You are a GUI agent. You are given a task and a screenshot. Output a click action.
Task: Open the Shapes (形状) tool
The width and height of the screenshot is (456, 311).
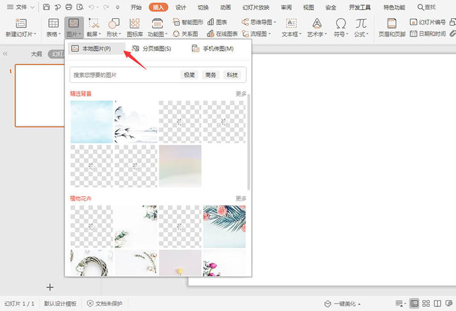pyautogui.click(x=113, y=27)
